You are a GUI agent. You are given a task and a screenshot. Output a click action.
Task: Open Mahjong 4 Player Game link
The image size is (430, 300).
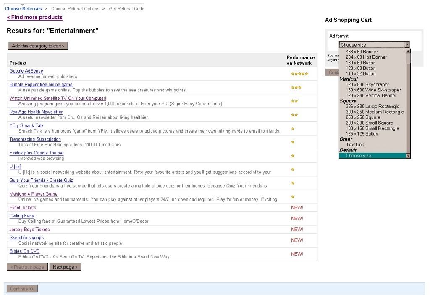point(34,194)
